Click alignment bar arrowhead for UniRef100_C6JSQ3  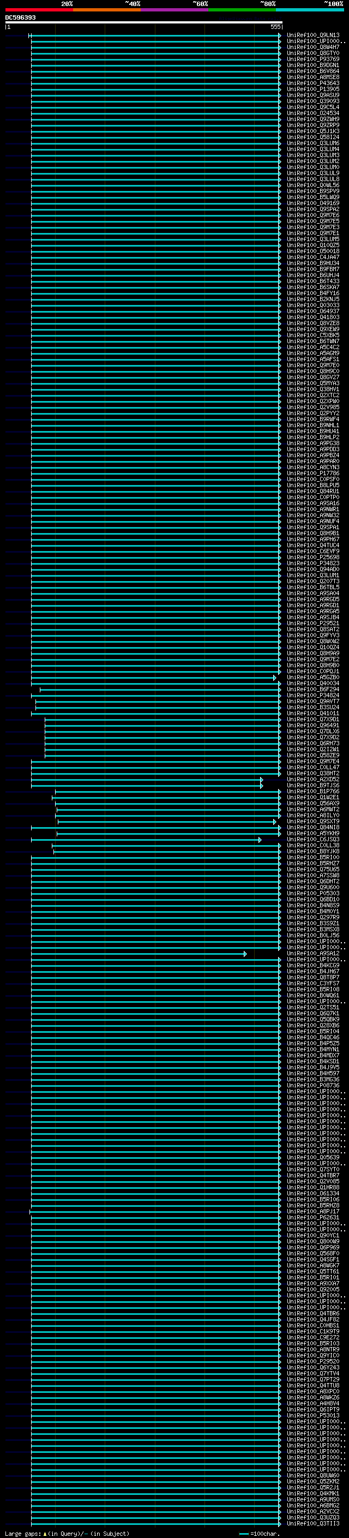(260, 840)
